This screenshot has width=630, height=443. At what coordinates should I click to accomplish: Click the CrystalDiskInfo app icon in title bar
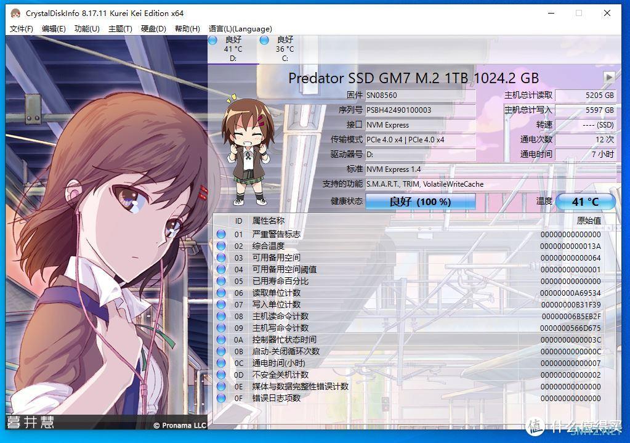[15, 14]
